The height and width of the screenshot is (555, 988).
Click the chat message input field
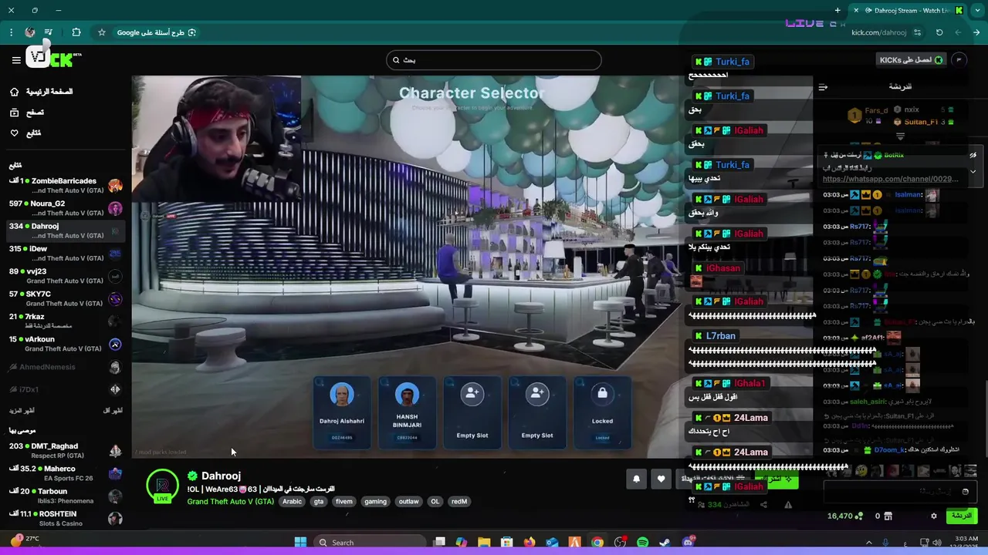point(898,491)
